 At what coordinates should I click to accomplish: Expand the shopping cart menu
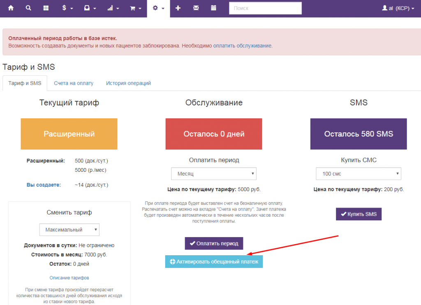coord(136,8)
